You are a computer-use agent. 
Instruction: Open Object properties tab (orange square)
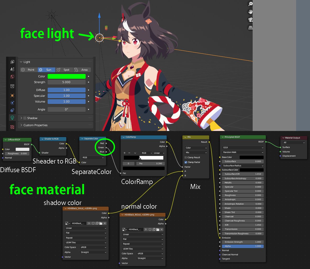[x=12, y=96]
